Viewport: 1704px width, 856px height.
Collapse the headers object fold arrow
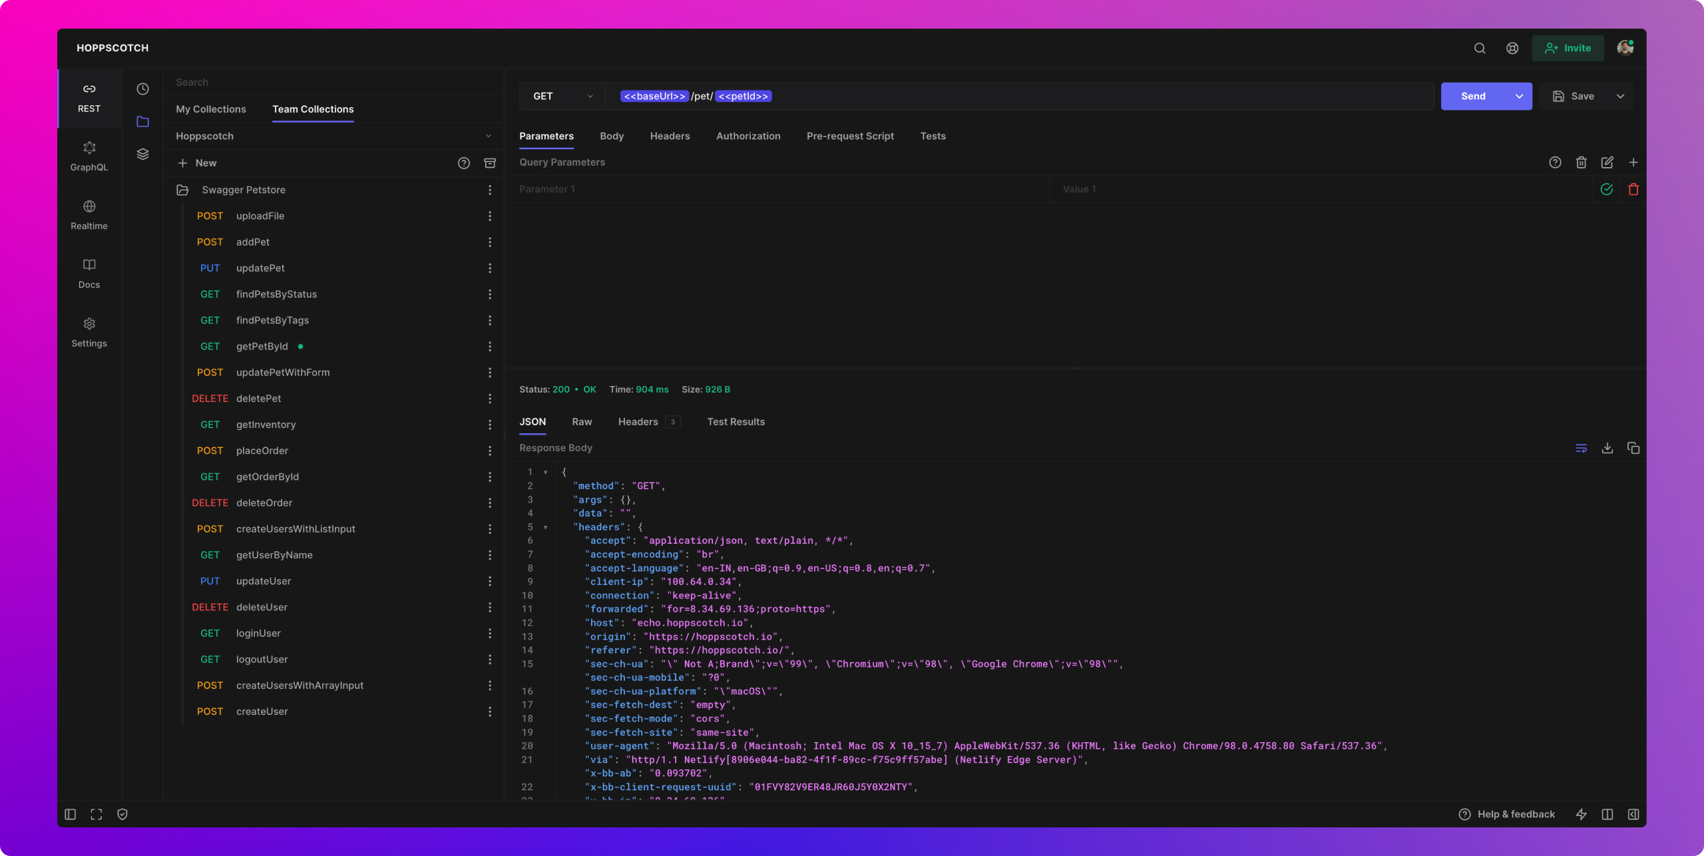point(546,527)
